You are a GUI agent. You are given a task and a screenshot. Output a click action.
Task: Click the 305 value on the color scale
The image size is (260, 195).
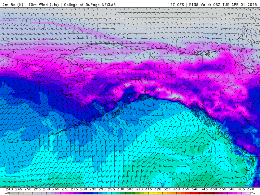point(130,189)
